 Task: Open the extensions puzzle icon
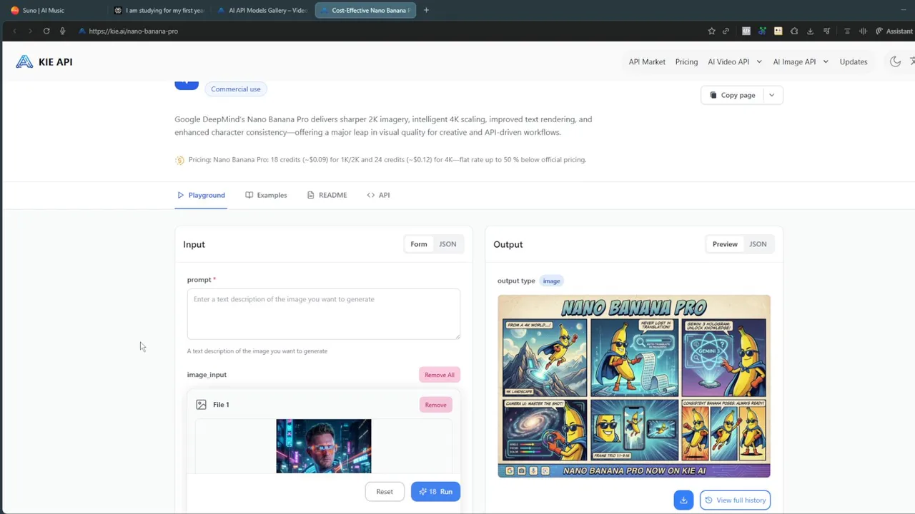pos(794,31)
